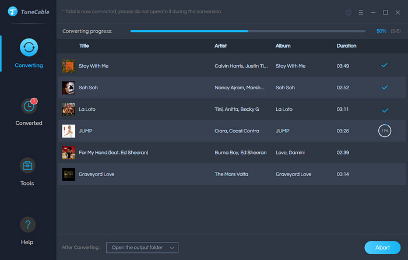
Task: Click the 50% progress value
Action: tap(381, 31)
